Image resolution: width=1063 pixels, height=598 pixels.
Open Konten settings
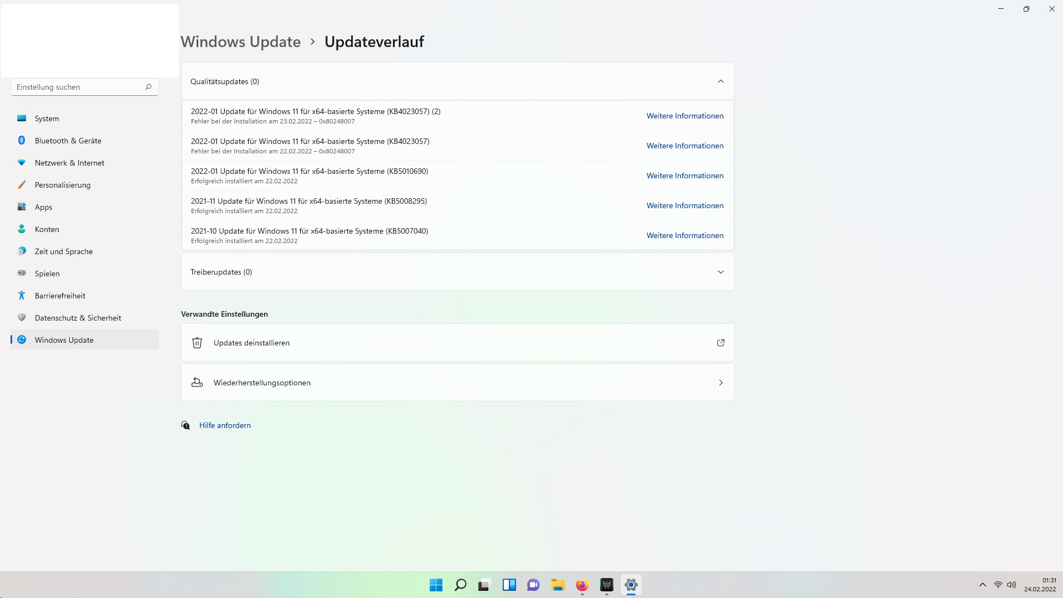click(47, 229)
